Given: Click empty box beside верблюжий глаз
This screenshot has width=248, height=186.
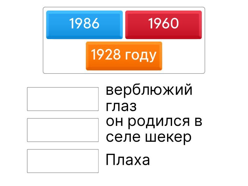Looking at the screenshot, I should [x=63, y=99].
